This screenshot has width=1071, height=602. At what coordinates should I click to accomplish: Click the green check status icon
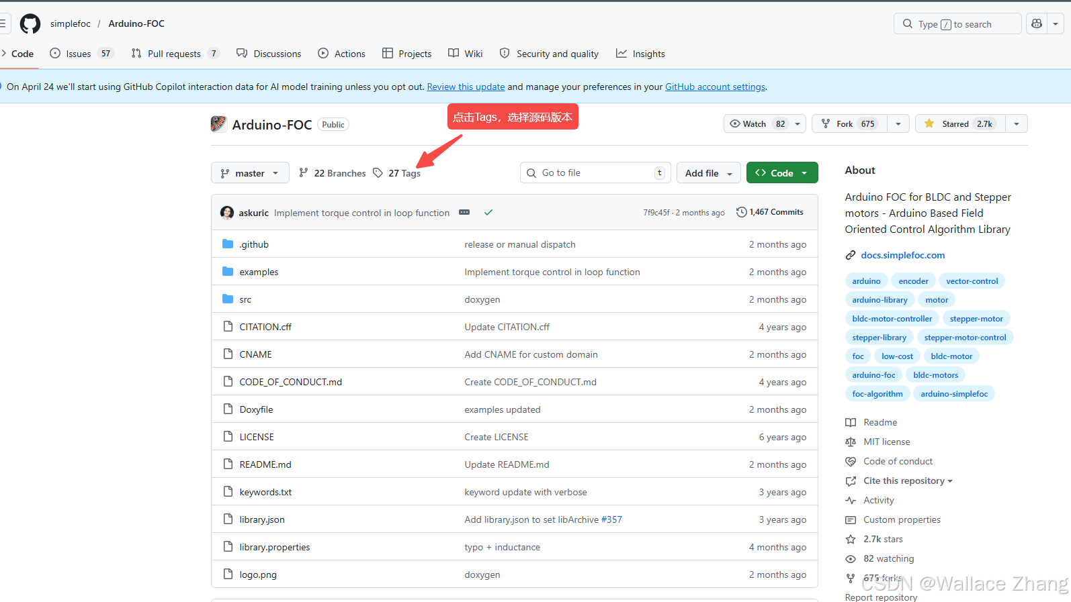(488, 212)
